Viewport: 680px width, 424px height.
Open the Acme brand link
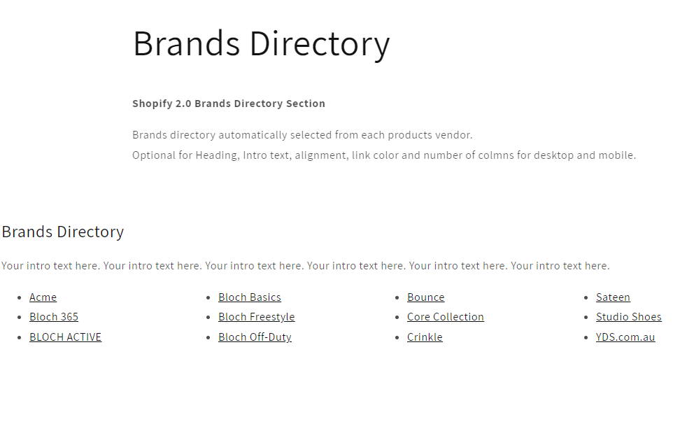43,297
